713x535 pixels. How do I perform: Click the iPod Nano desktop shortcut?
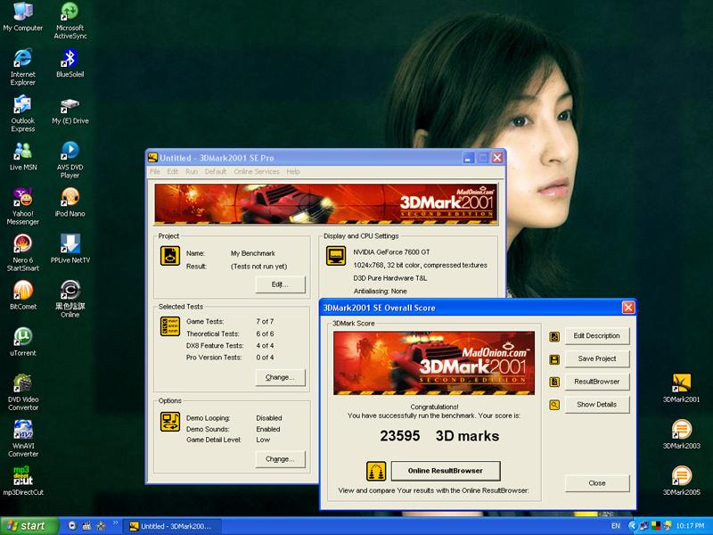coord(70,203)
